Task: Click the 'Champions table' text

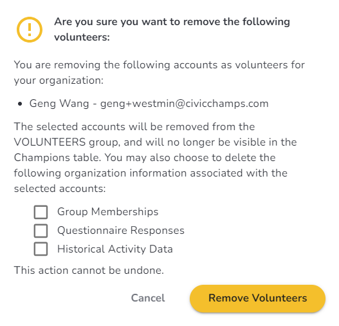Action: (x=57, y=158)
